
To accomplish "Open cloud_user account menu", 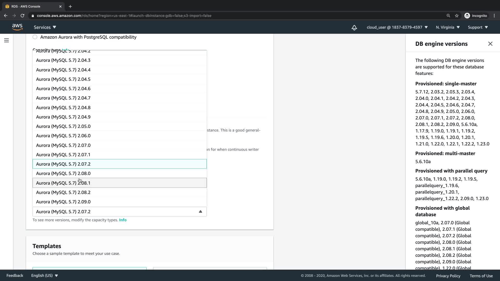I will [397, 27].
